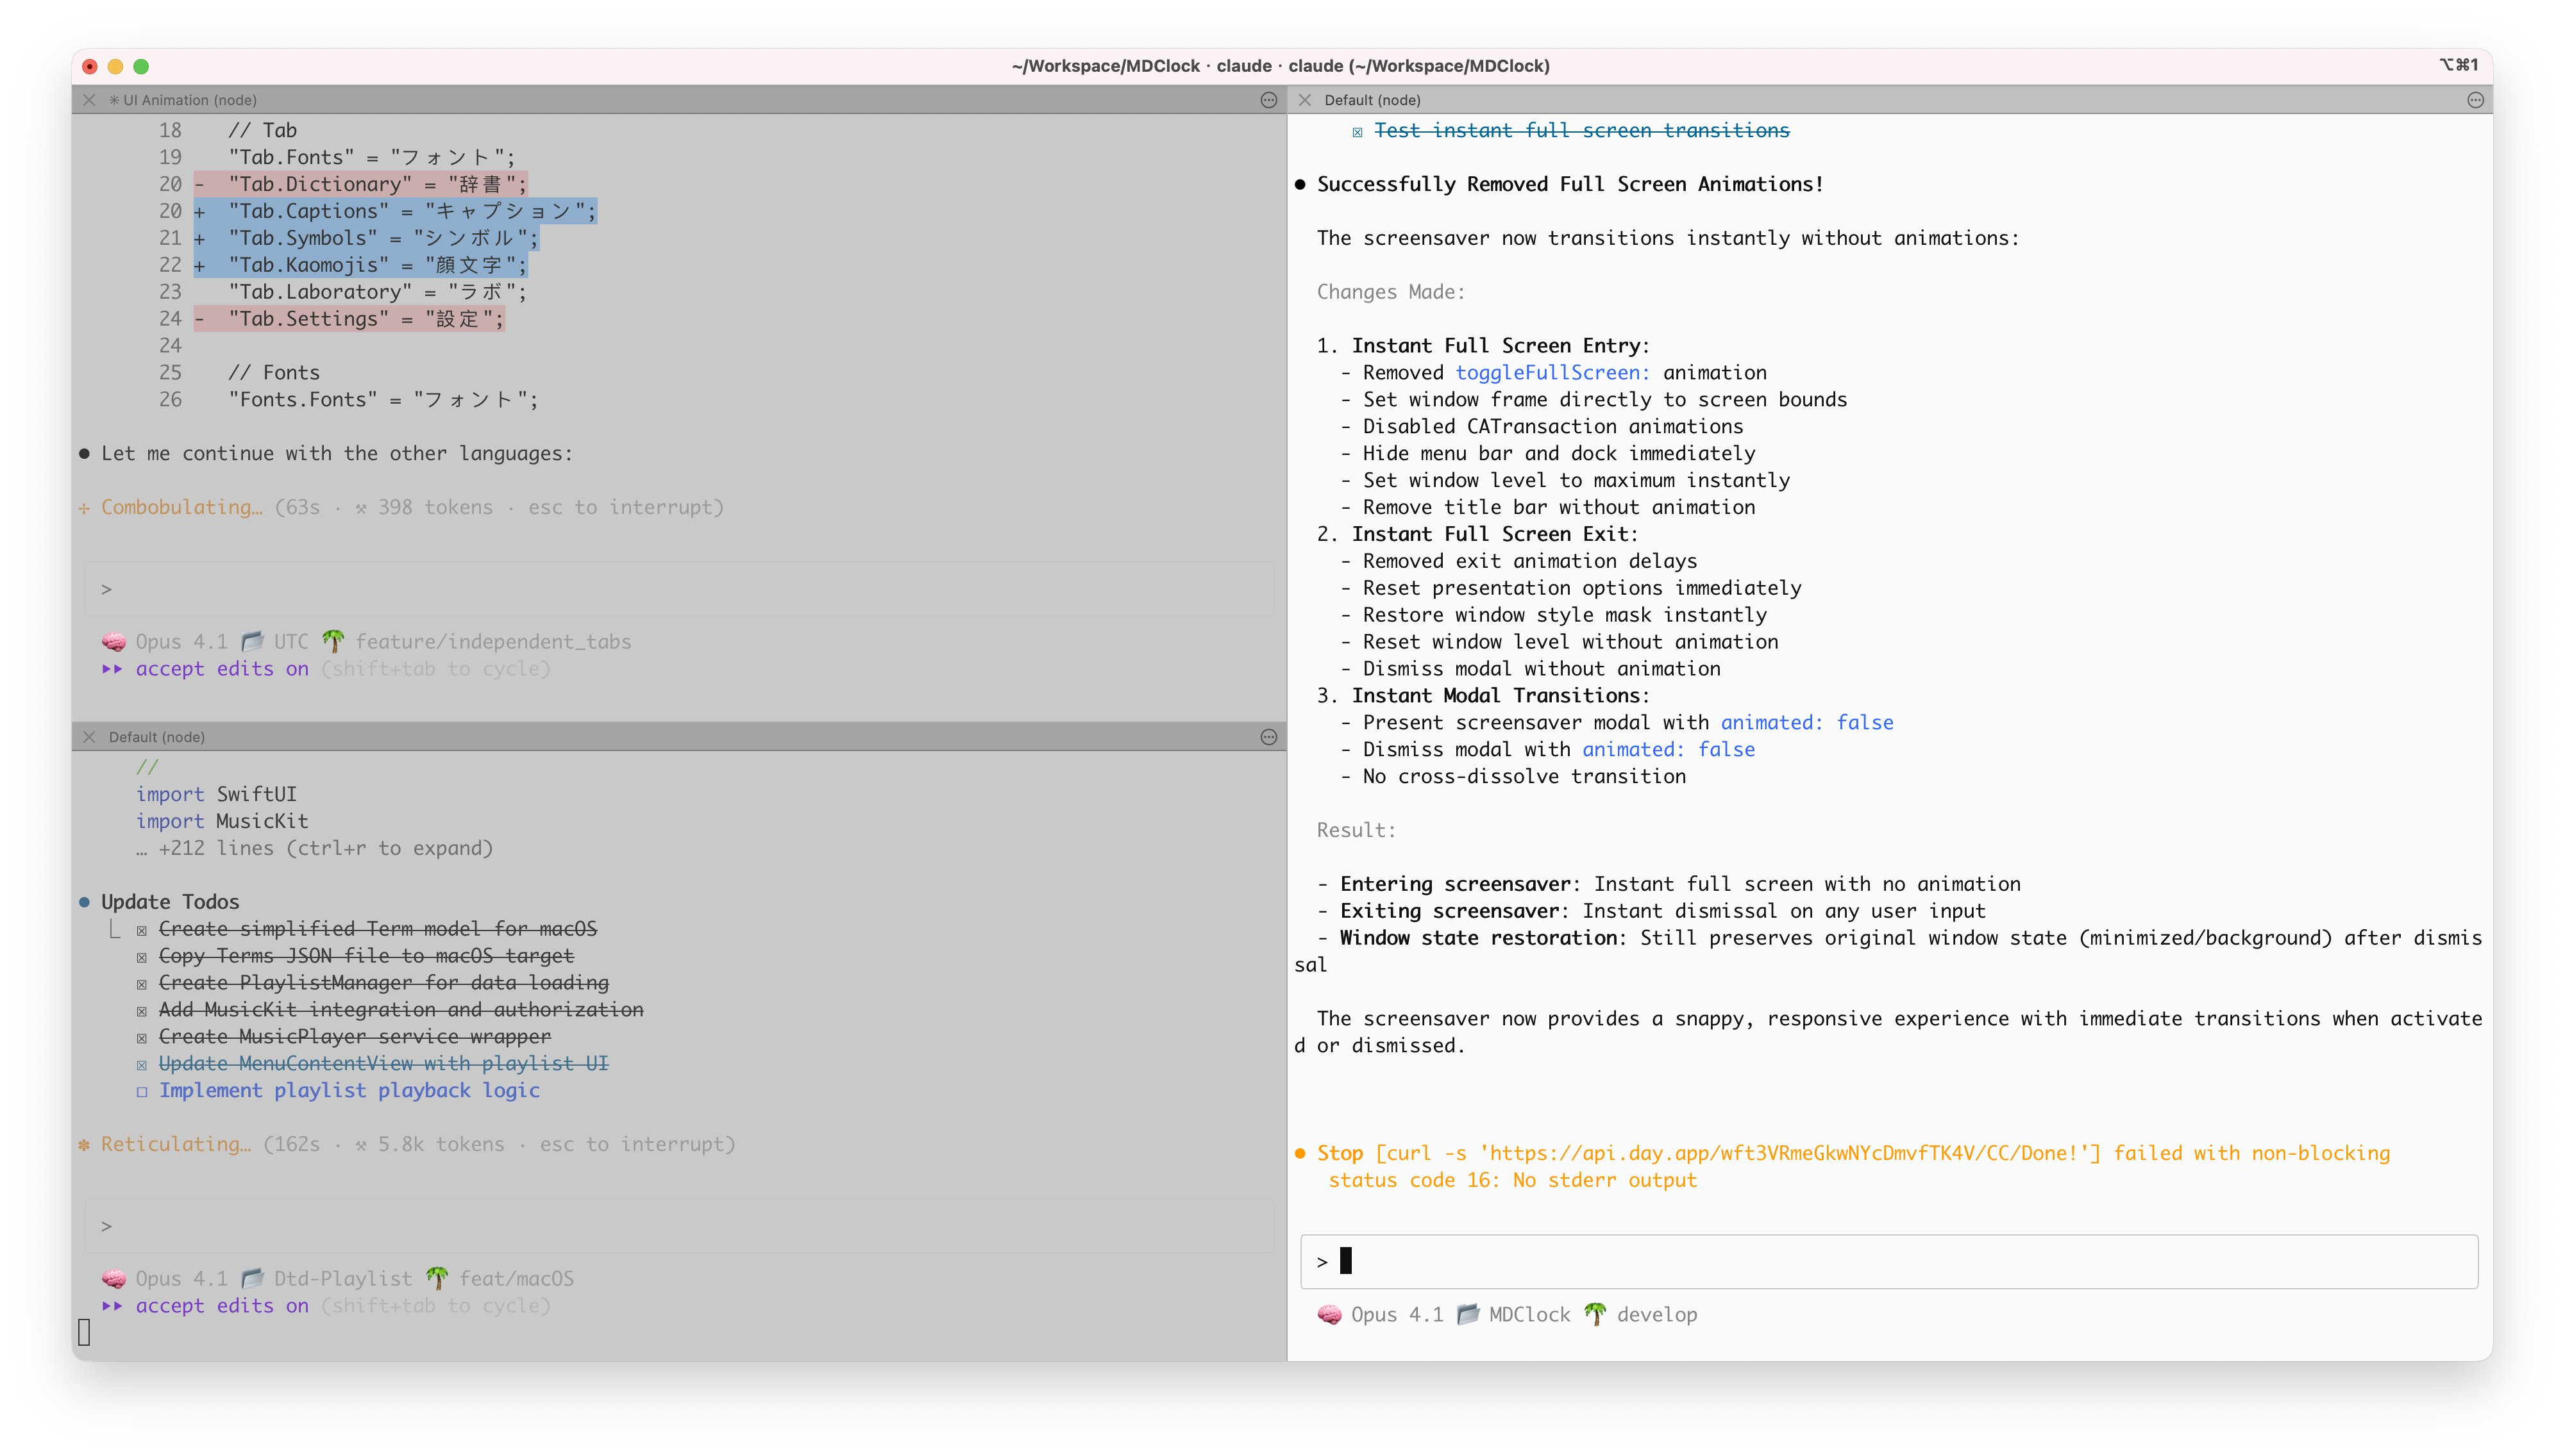Viewport: 2565px width, 1456px height.
Task: Click the feat/macOS branch name
Action: tap(516, 1278)
